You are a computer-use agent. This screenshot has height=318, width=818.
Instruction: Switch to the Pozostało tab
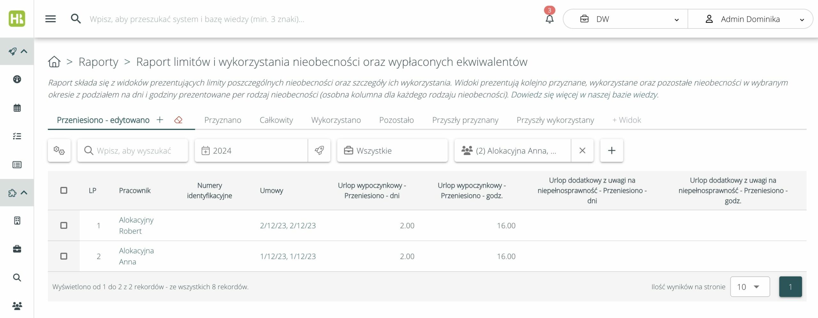click(396, 120)
